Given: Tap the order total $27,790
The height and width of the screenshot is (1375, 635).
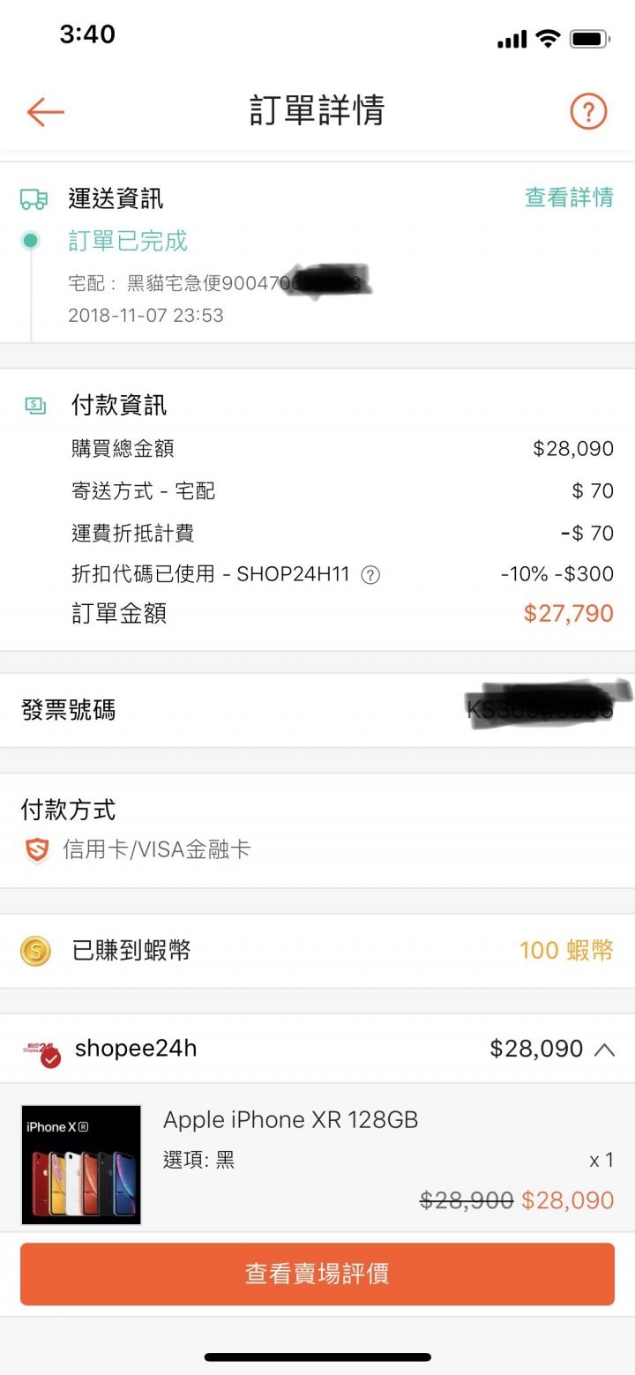Looking at the screenshot, I should [x=569, y=613].
